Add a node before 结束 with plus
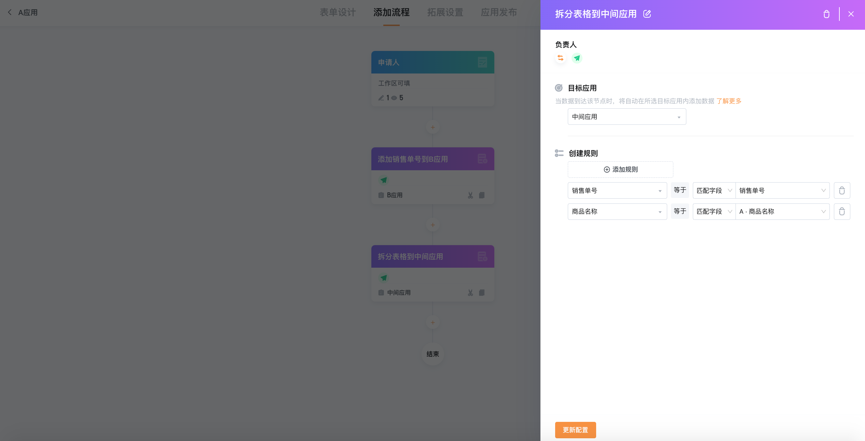 click(x=432, y=322)
